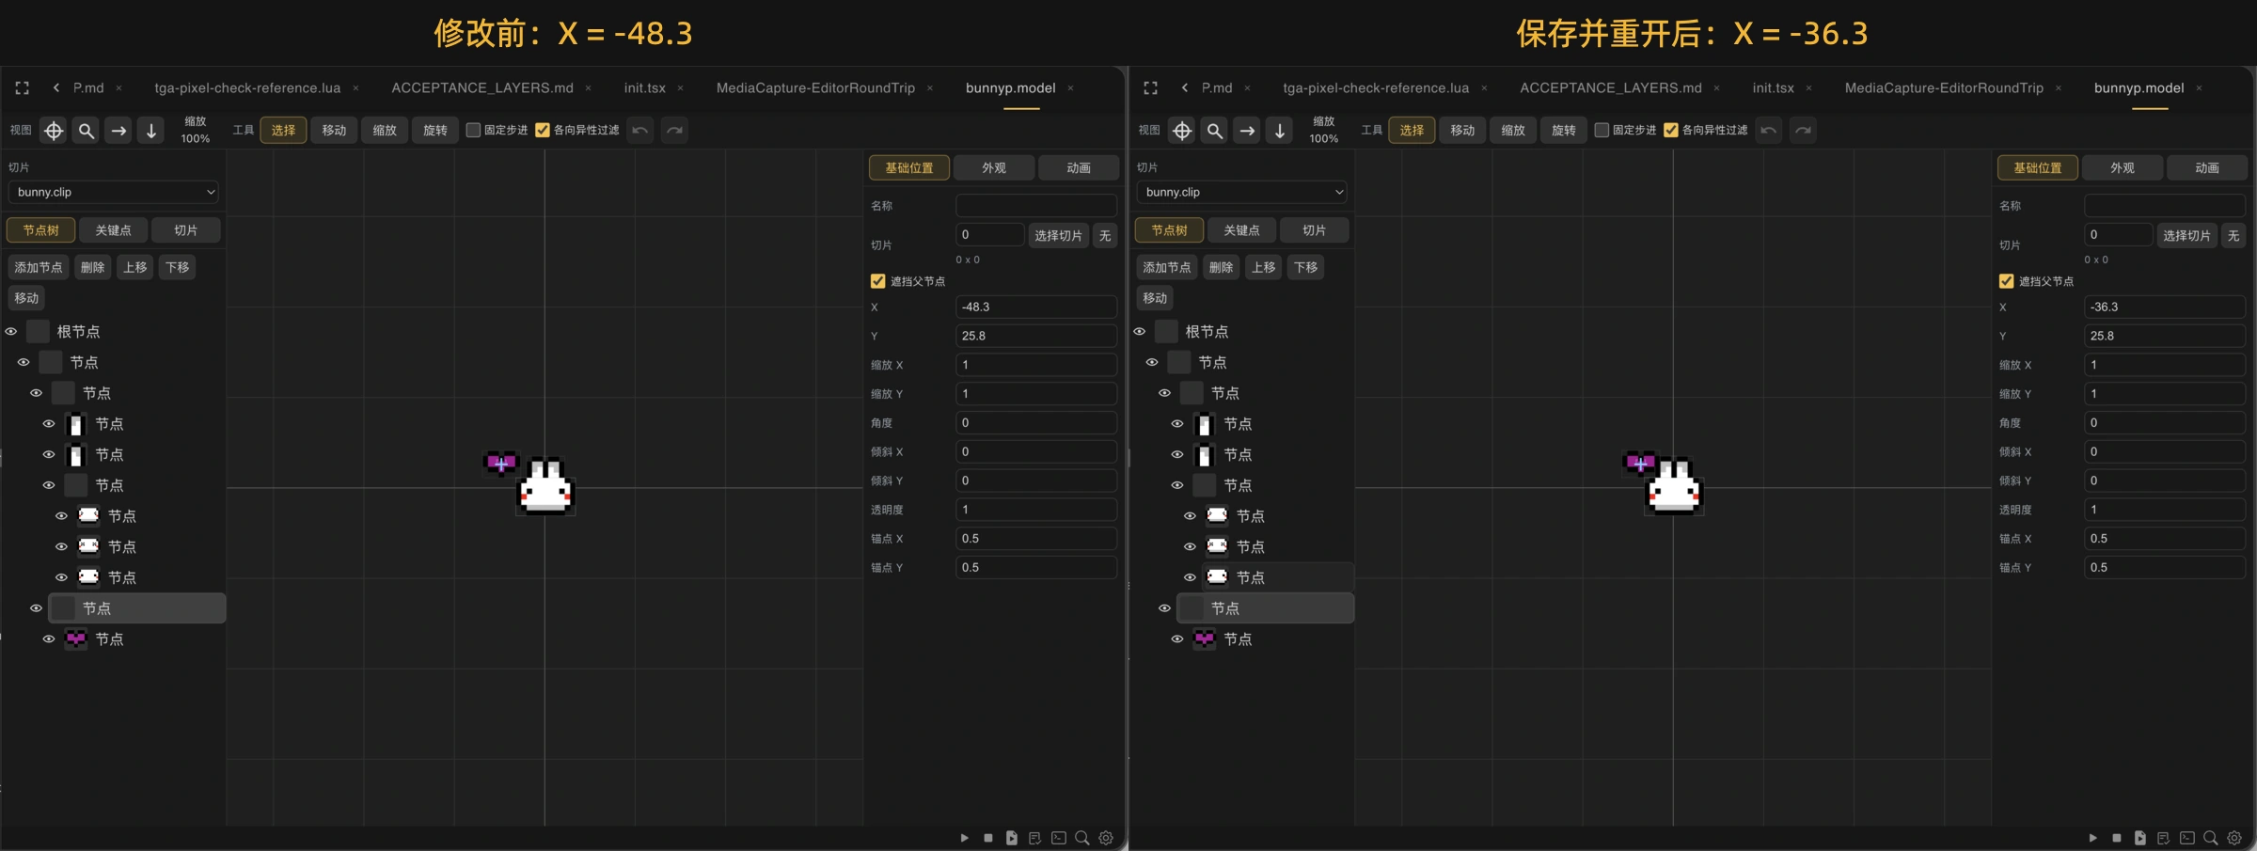Switch to 动画 tab in left panel
The height and width of the screenshot is (851, 2257).
pos(1079,167)
